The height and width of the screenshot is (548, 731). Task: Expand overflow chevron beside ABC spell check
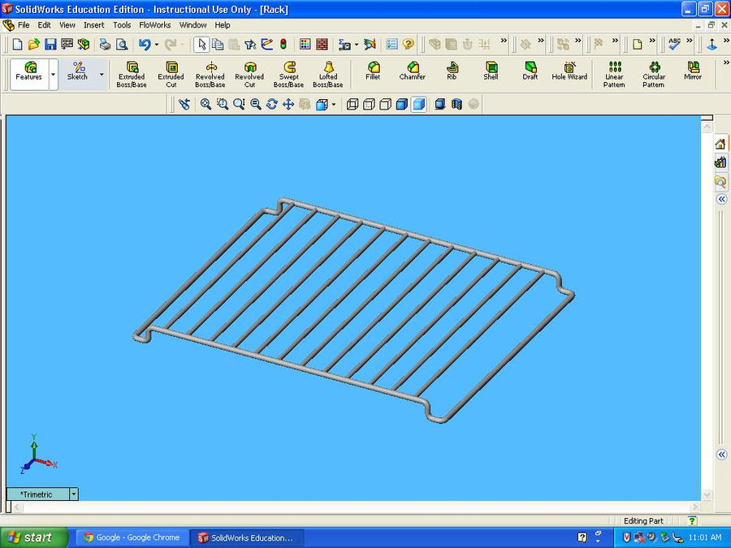(690, 41)
